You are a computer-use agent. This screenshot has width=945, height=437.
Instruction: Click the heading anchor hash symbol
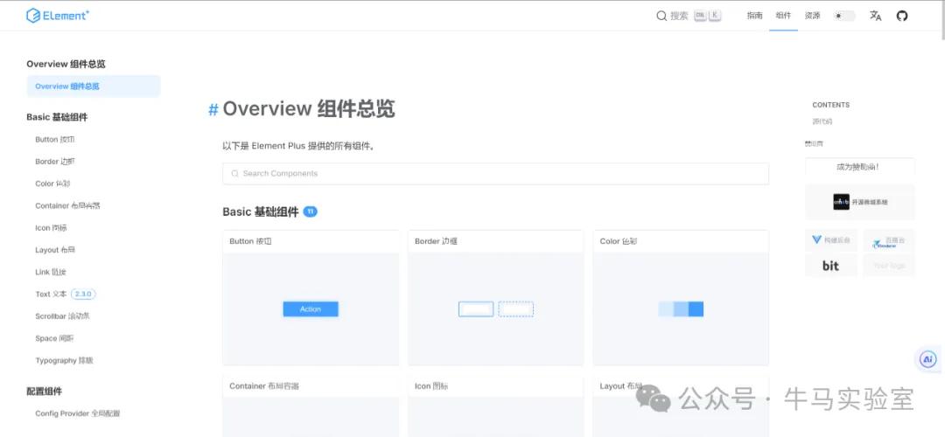coord(213,109)
